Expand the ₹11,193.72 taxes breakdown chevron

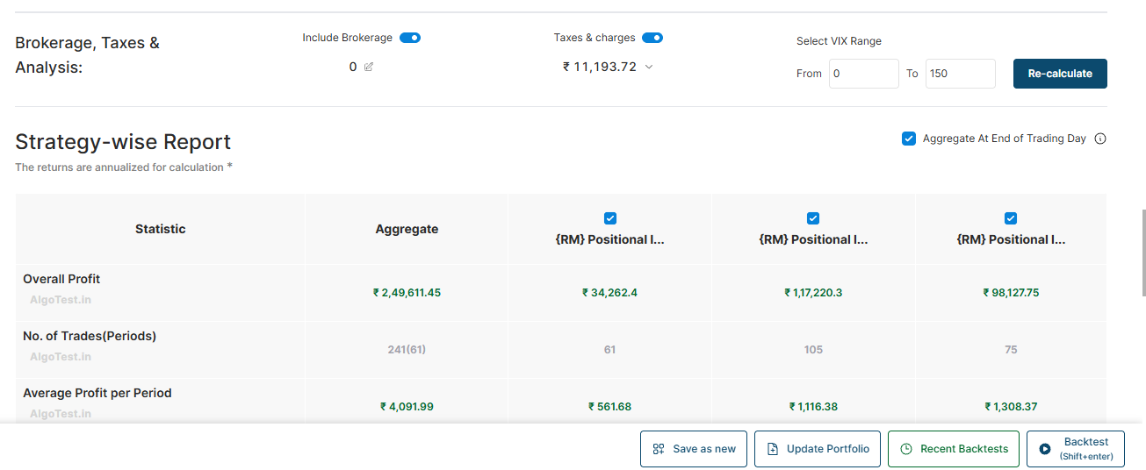pyautogui.click(x=649, y=67)
